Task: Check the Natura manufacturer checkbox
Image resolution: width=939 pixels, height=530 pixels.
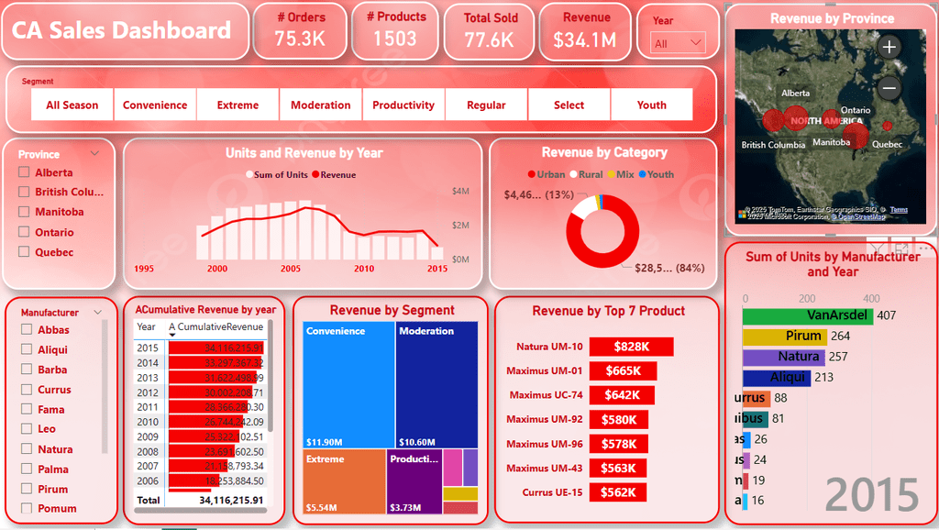Action: coord(27,449)
